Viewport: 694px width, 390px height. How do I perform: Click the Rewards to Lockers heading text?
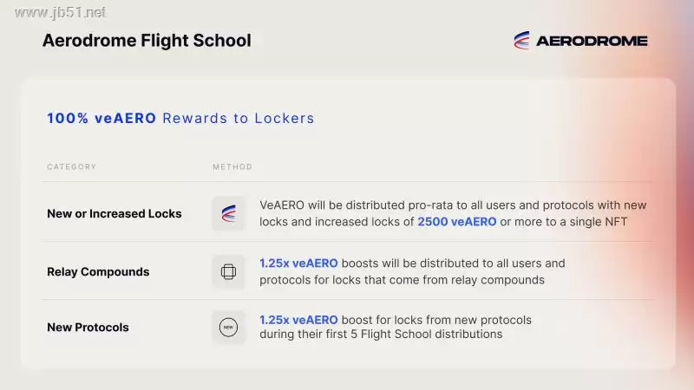[239, 118]
